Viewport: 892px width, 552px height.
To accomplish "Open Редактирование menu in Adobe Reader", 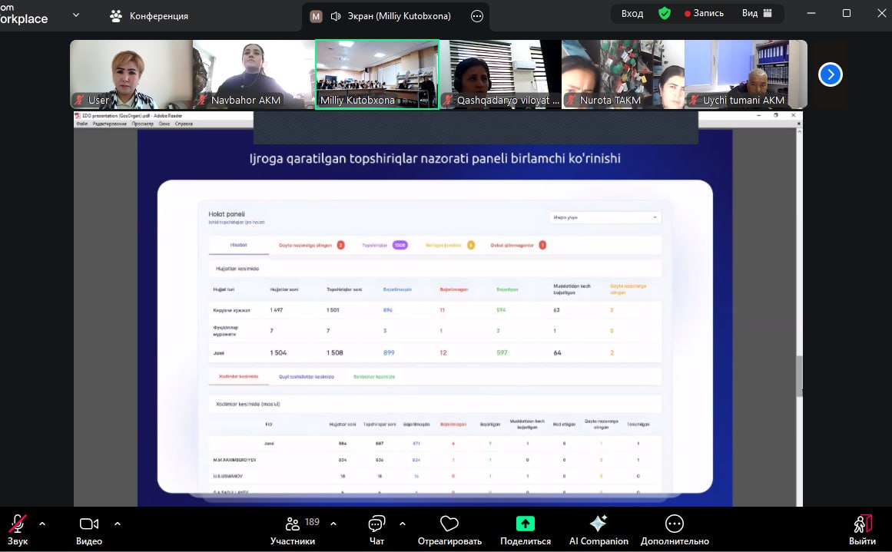I will 111,124.
